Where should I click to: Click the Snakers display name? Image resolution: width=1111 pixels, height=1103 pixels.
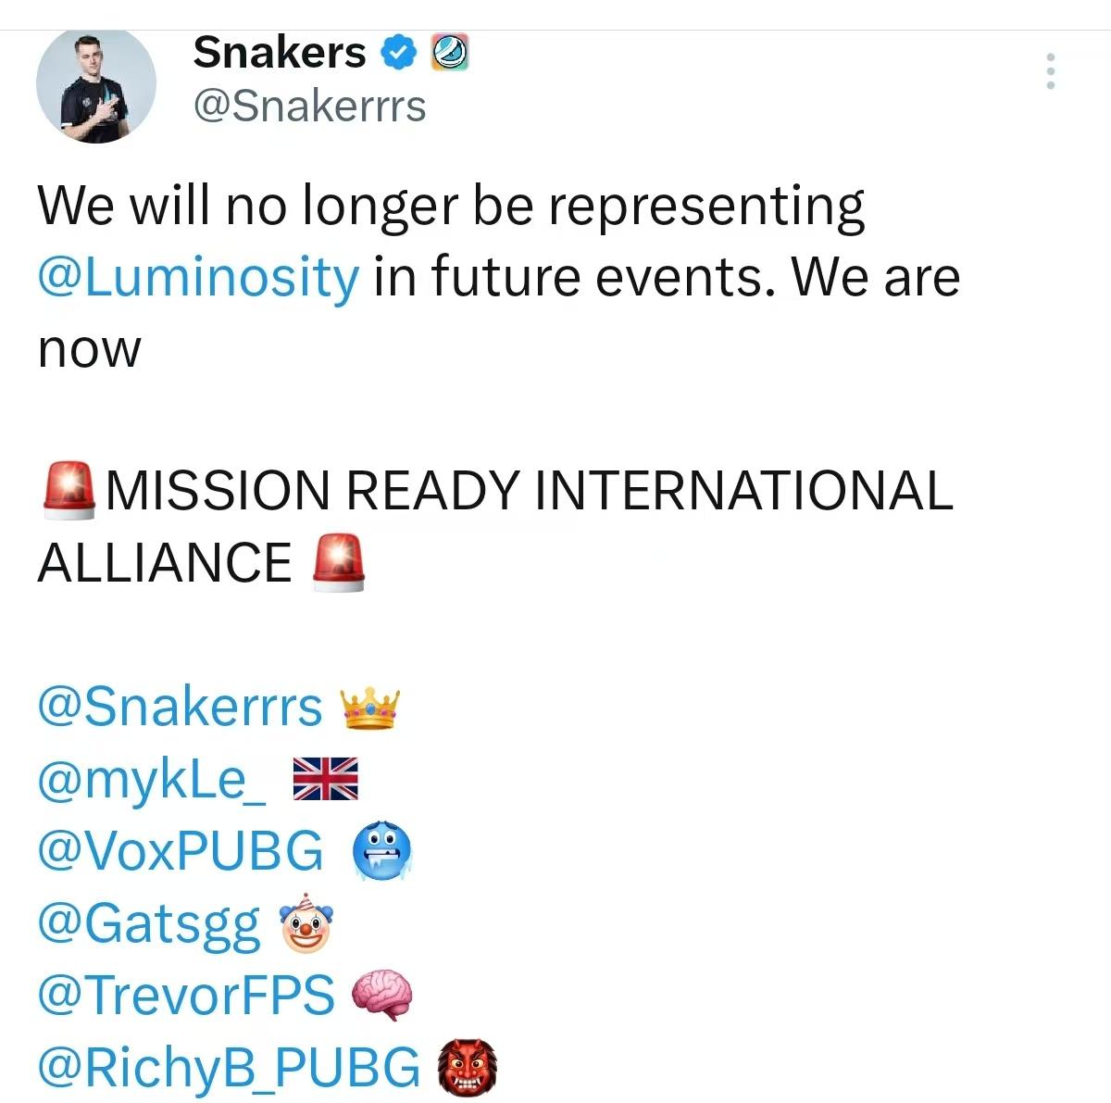click(x=280, y=53)
